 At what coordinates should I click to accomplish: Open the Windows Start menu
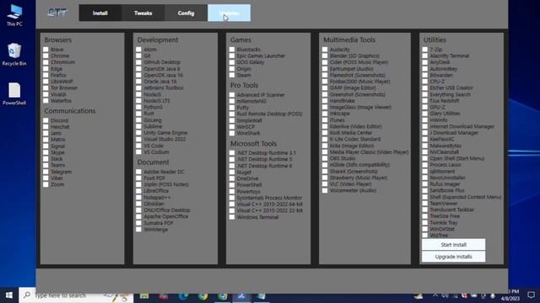click(9, 295)
